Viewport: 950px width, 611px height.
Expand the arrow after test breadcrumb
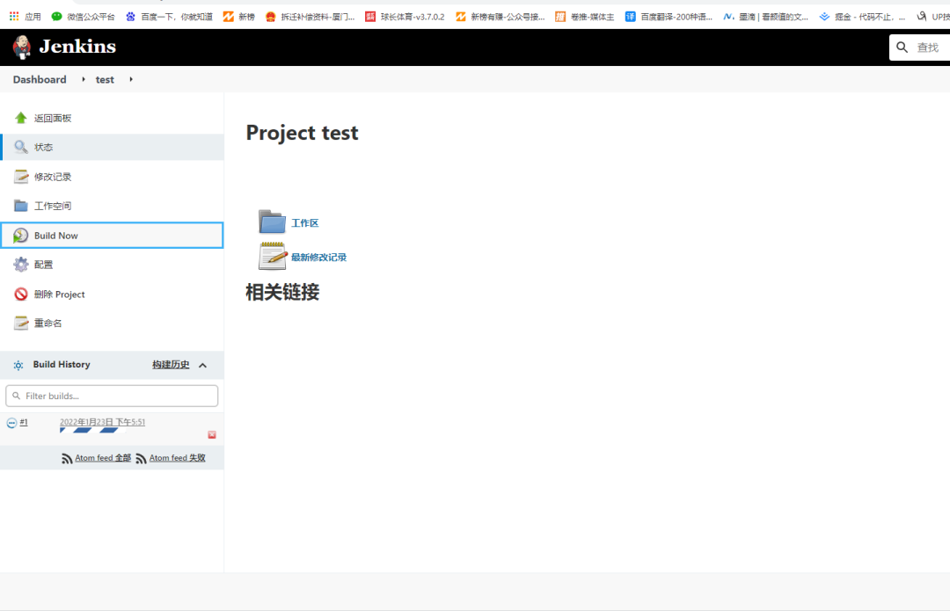click(x=131, y=79)
